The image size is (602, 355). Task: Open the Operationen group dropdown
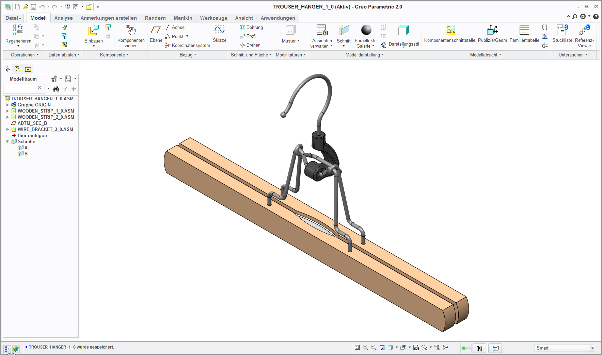[25, 55]
